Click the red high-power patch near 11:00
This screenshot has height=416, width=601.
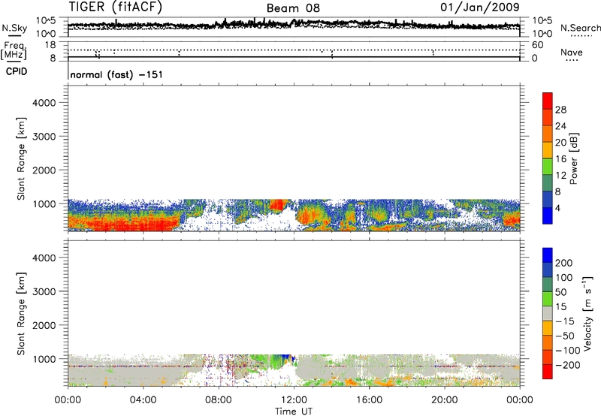(x=276, y=205)
